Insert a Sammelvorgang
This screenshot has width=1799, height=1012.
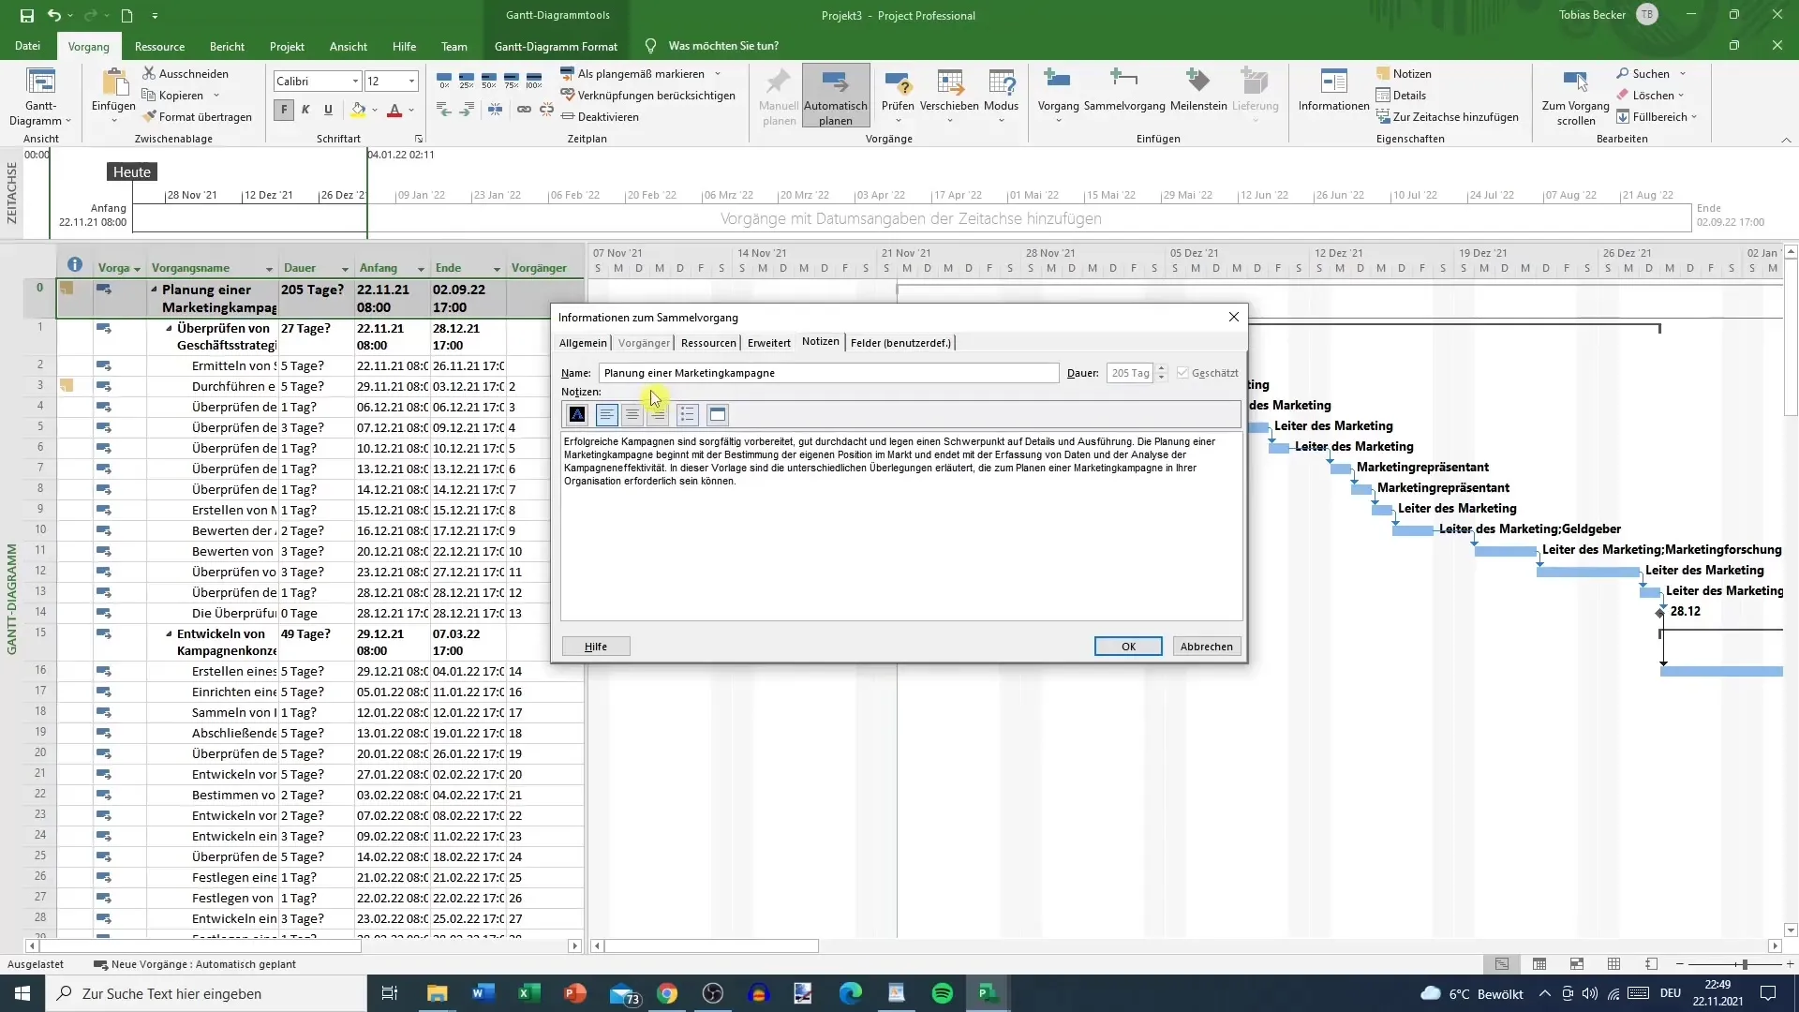1124,91
